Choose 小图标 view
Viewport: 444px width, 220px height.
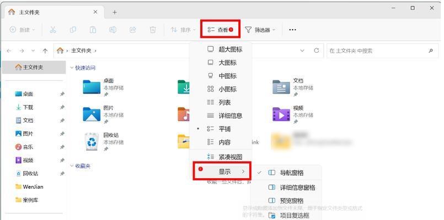coord(221,89)
